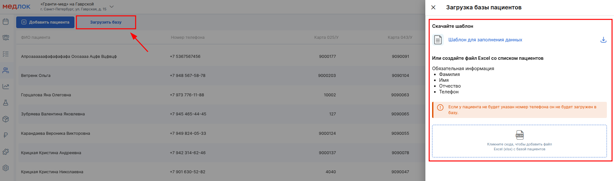
Task: Download the template via download arrow icon
Action: coord(603,40)
